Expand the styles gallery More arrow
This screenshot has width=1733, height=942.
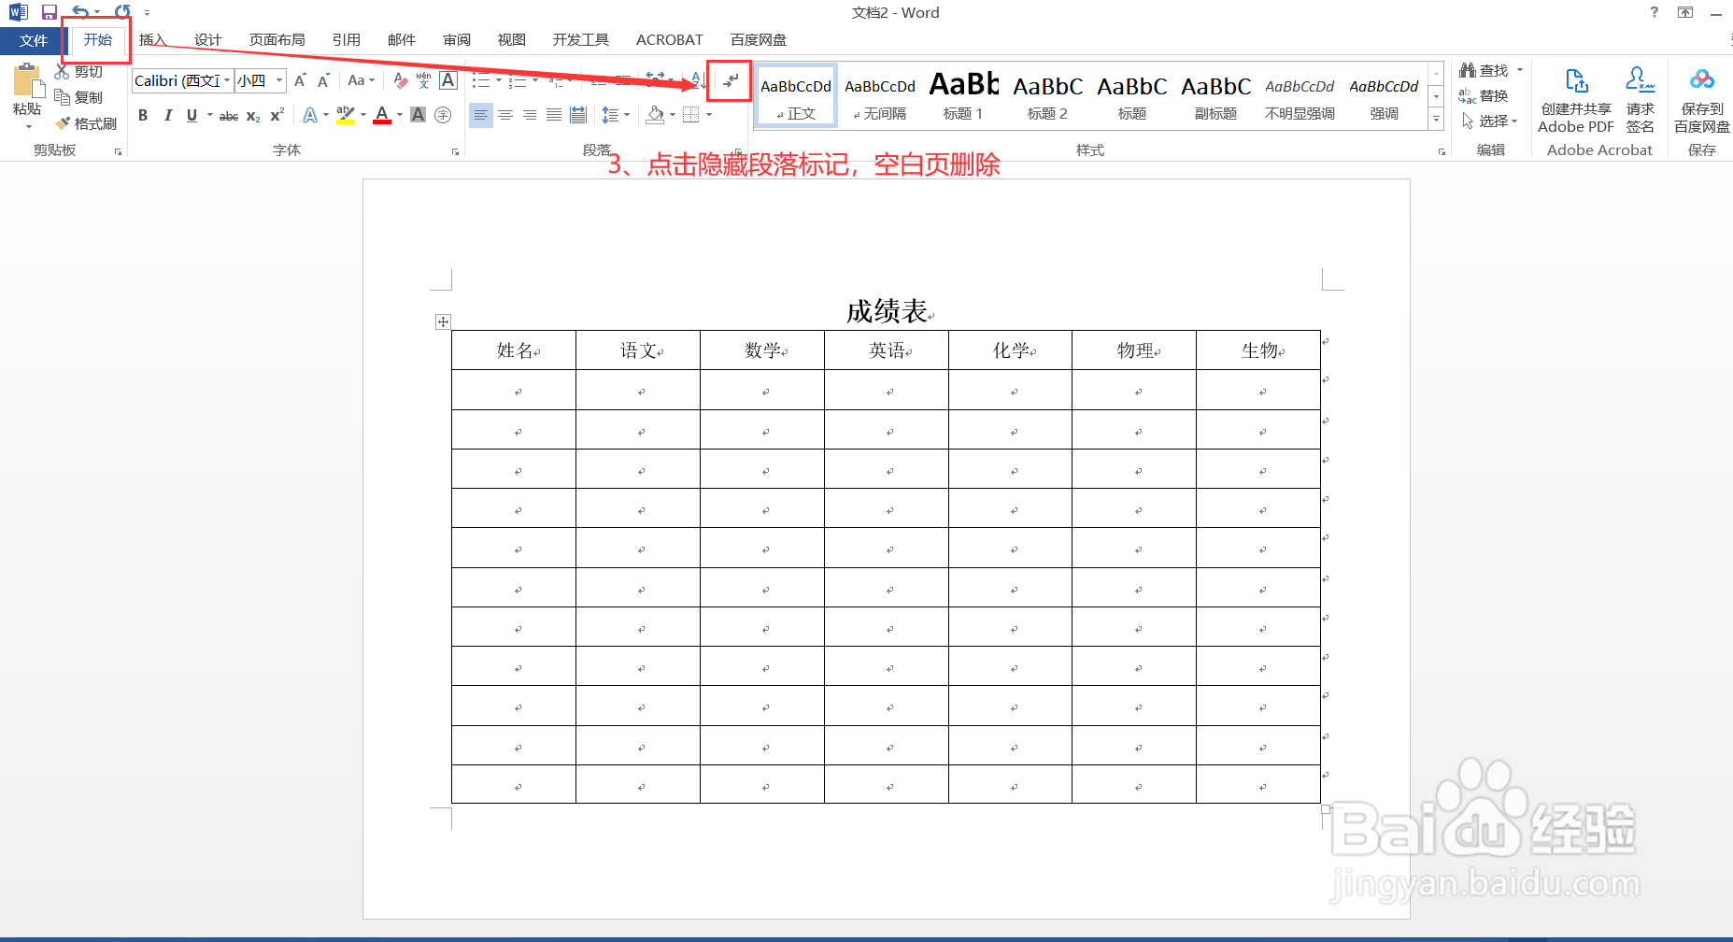click(1436, 119)
